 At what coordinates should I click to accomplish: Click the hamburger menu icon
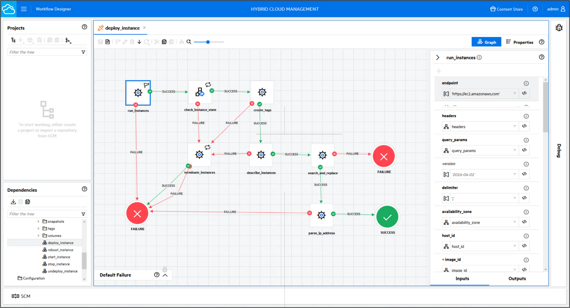pos(24,9)
